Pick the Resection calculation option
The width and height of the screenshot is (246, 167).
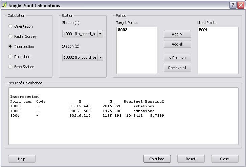(11, 57)
